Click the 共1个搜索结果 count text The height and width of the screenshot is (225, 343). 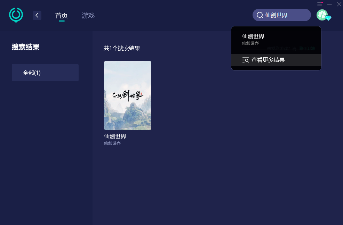(122, 48)
